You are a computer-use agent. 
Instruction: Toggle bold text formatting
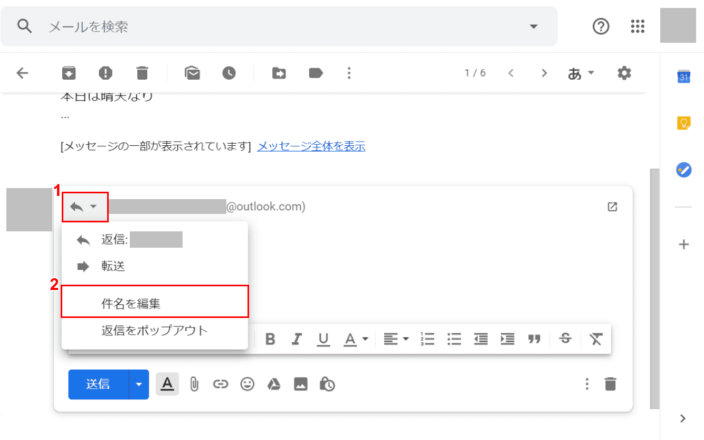click(271, 339)
